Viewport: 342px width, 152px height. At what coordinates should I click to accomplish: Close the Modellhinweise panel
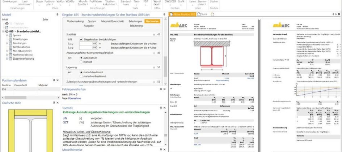click(x=164, y=149)
